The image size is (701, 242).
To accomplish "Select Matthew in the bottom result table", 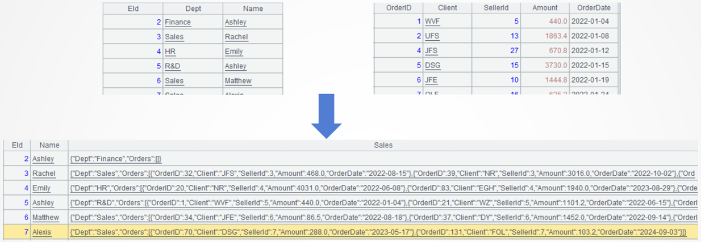I will coord(45,218).
